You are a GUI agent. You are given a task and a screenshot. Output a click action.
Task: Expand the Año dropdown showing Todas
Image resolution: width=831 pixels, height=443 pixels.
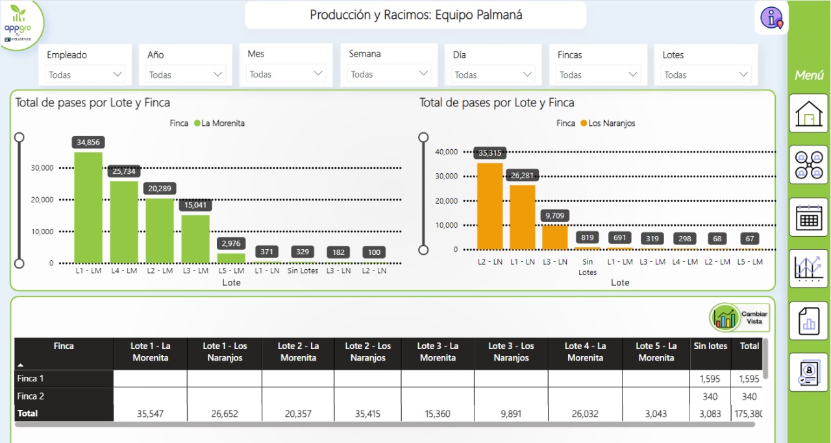(186, 74)
